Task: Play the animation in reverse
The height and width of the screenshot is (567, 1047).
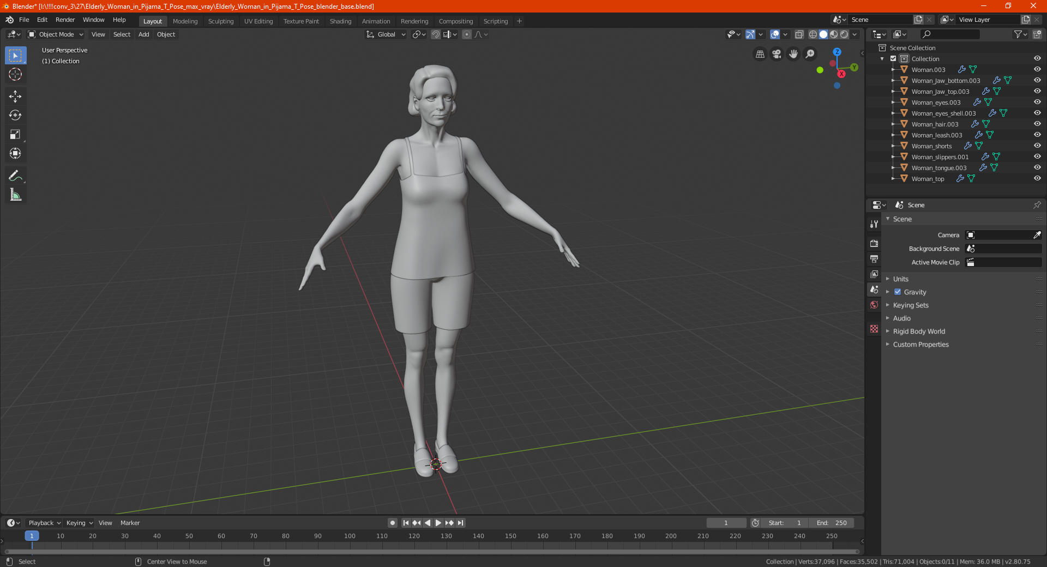Action: (x=428, y=523)
